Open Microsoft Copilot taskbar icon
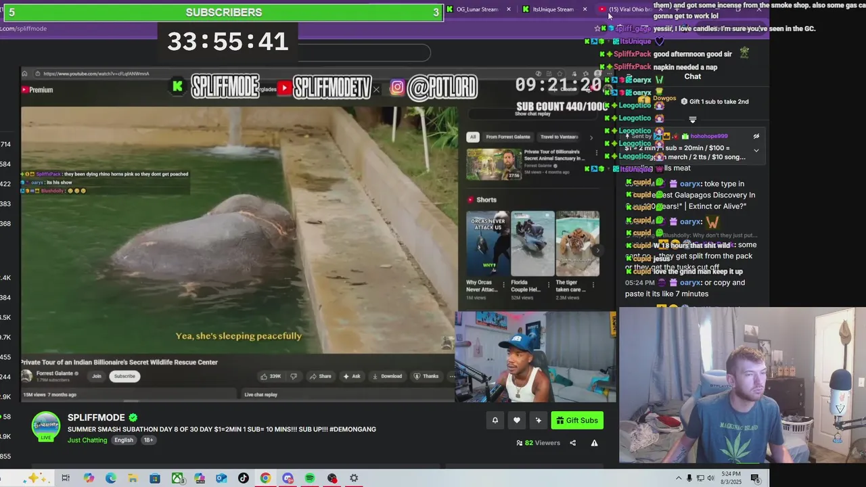 pos(89,478)
